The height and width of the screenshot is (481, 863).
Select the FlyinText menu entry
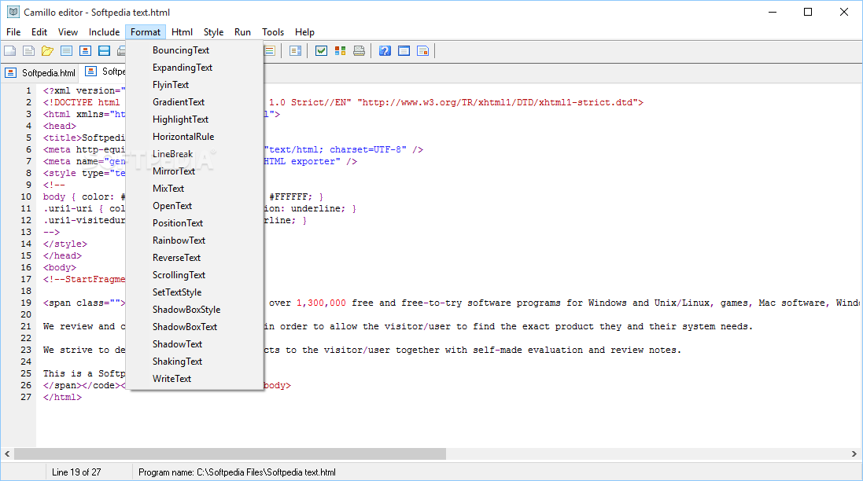pos(195,85)
